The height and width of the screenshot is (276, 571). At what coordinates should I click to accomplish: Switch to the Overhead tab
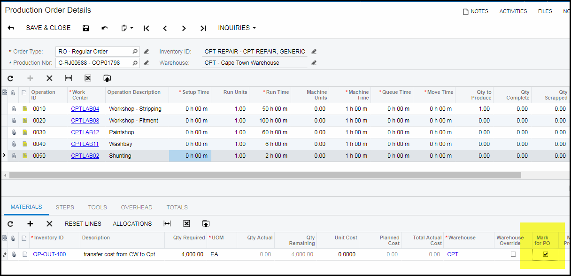(x=137, y=207)
